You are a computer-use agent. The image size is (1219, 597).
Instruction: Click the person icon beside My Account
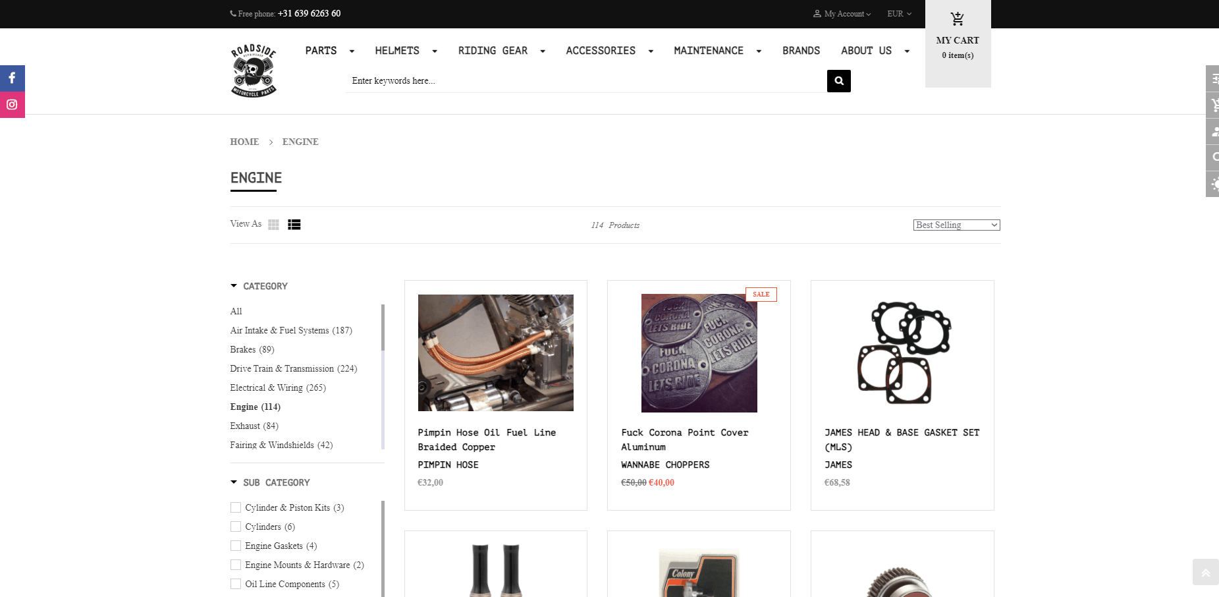pos(817,14)
